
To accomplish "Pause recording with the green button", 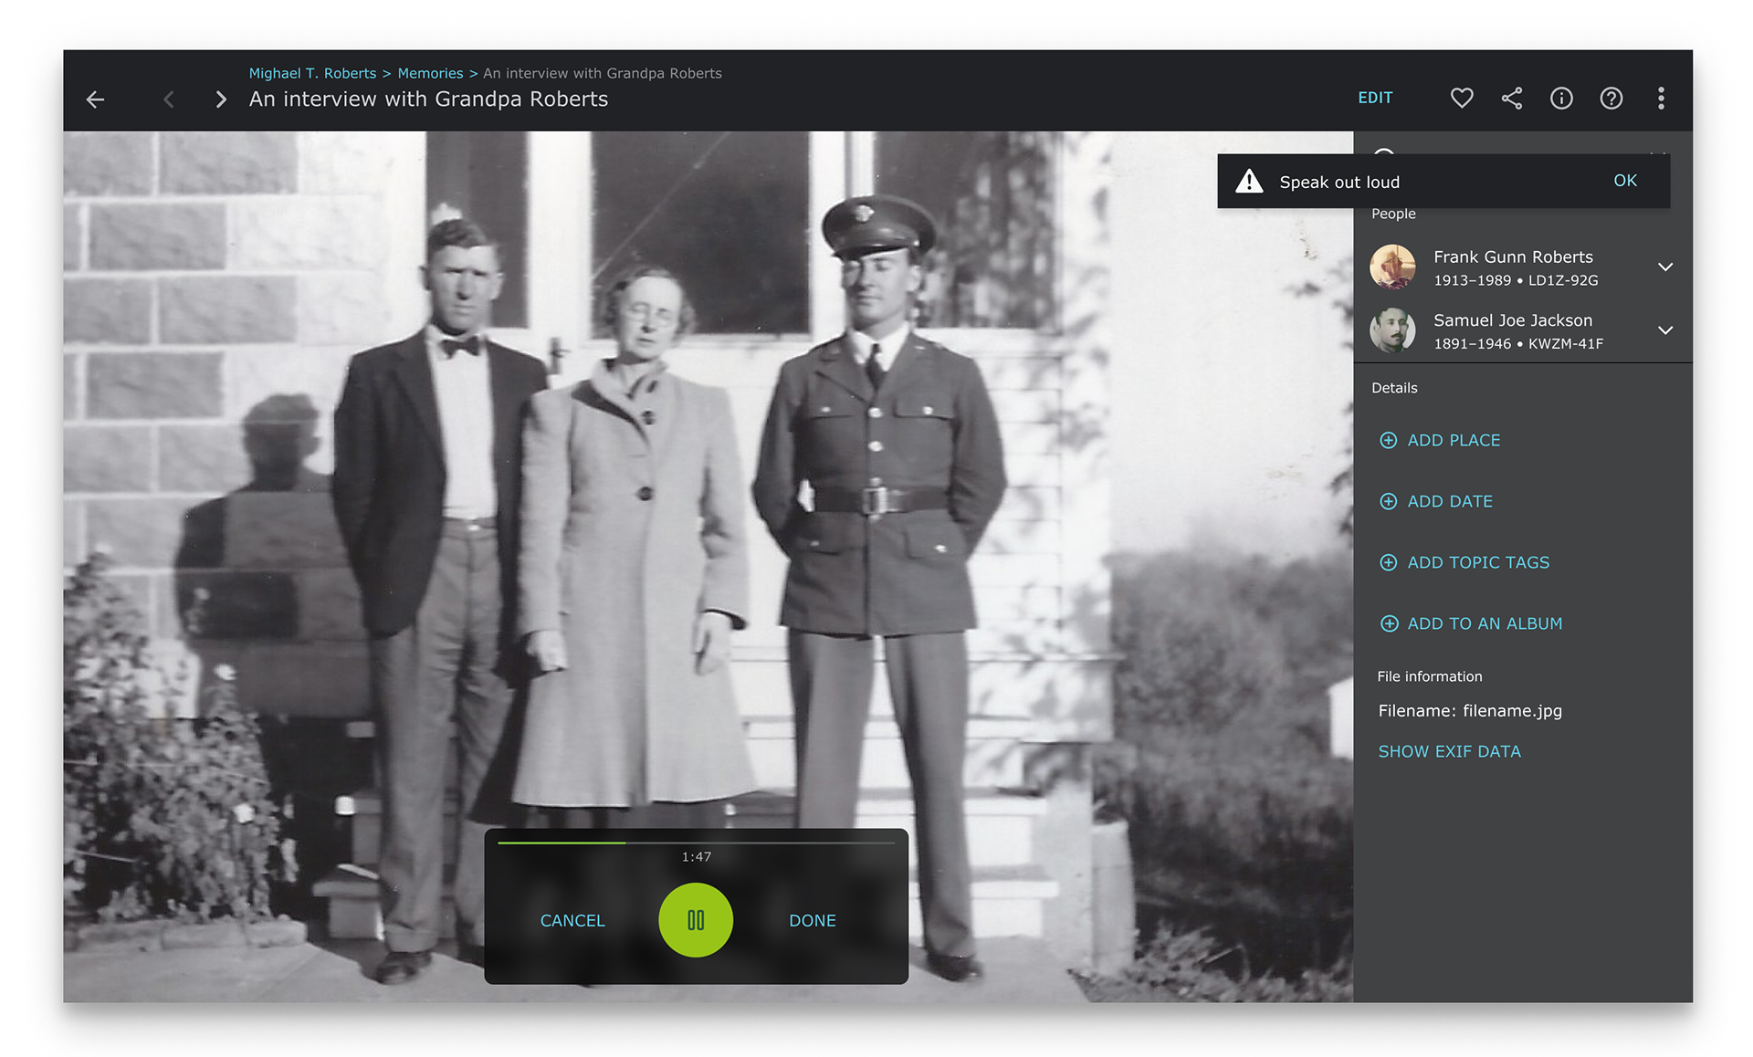I will (x=696, y=920).
